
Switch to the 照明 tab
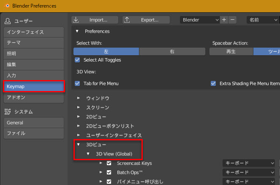tap(34, 54)
